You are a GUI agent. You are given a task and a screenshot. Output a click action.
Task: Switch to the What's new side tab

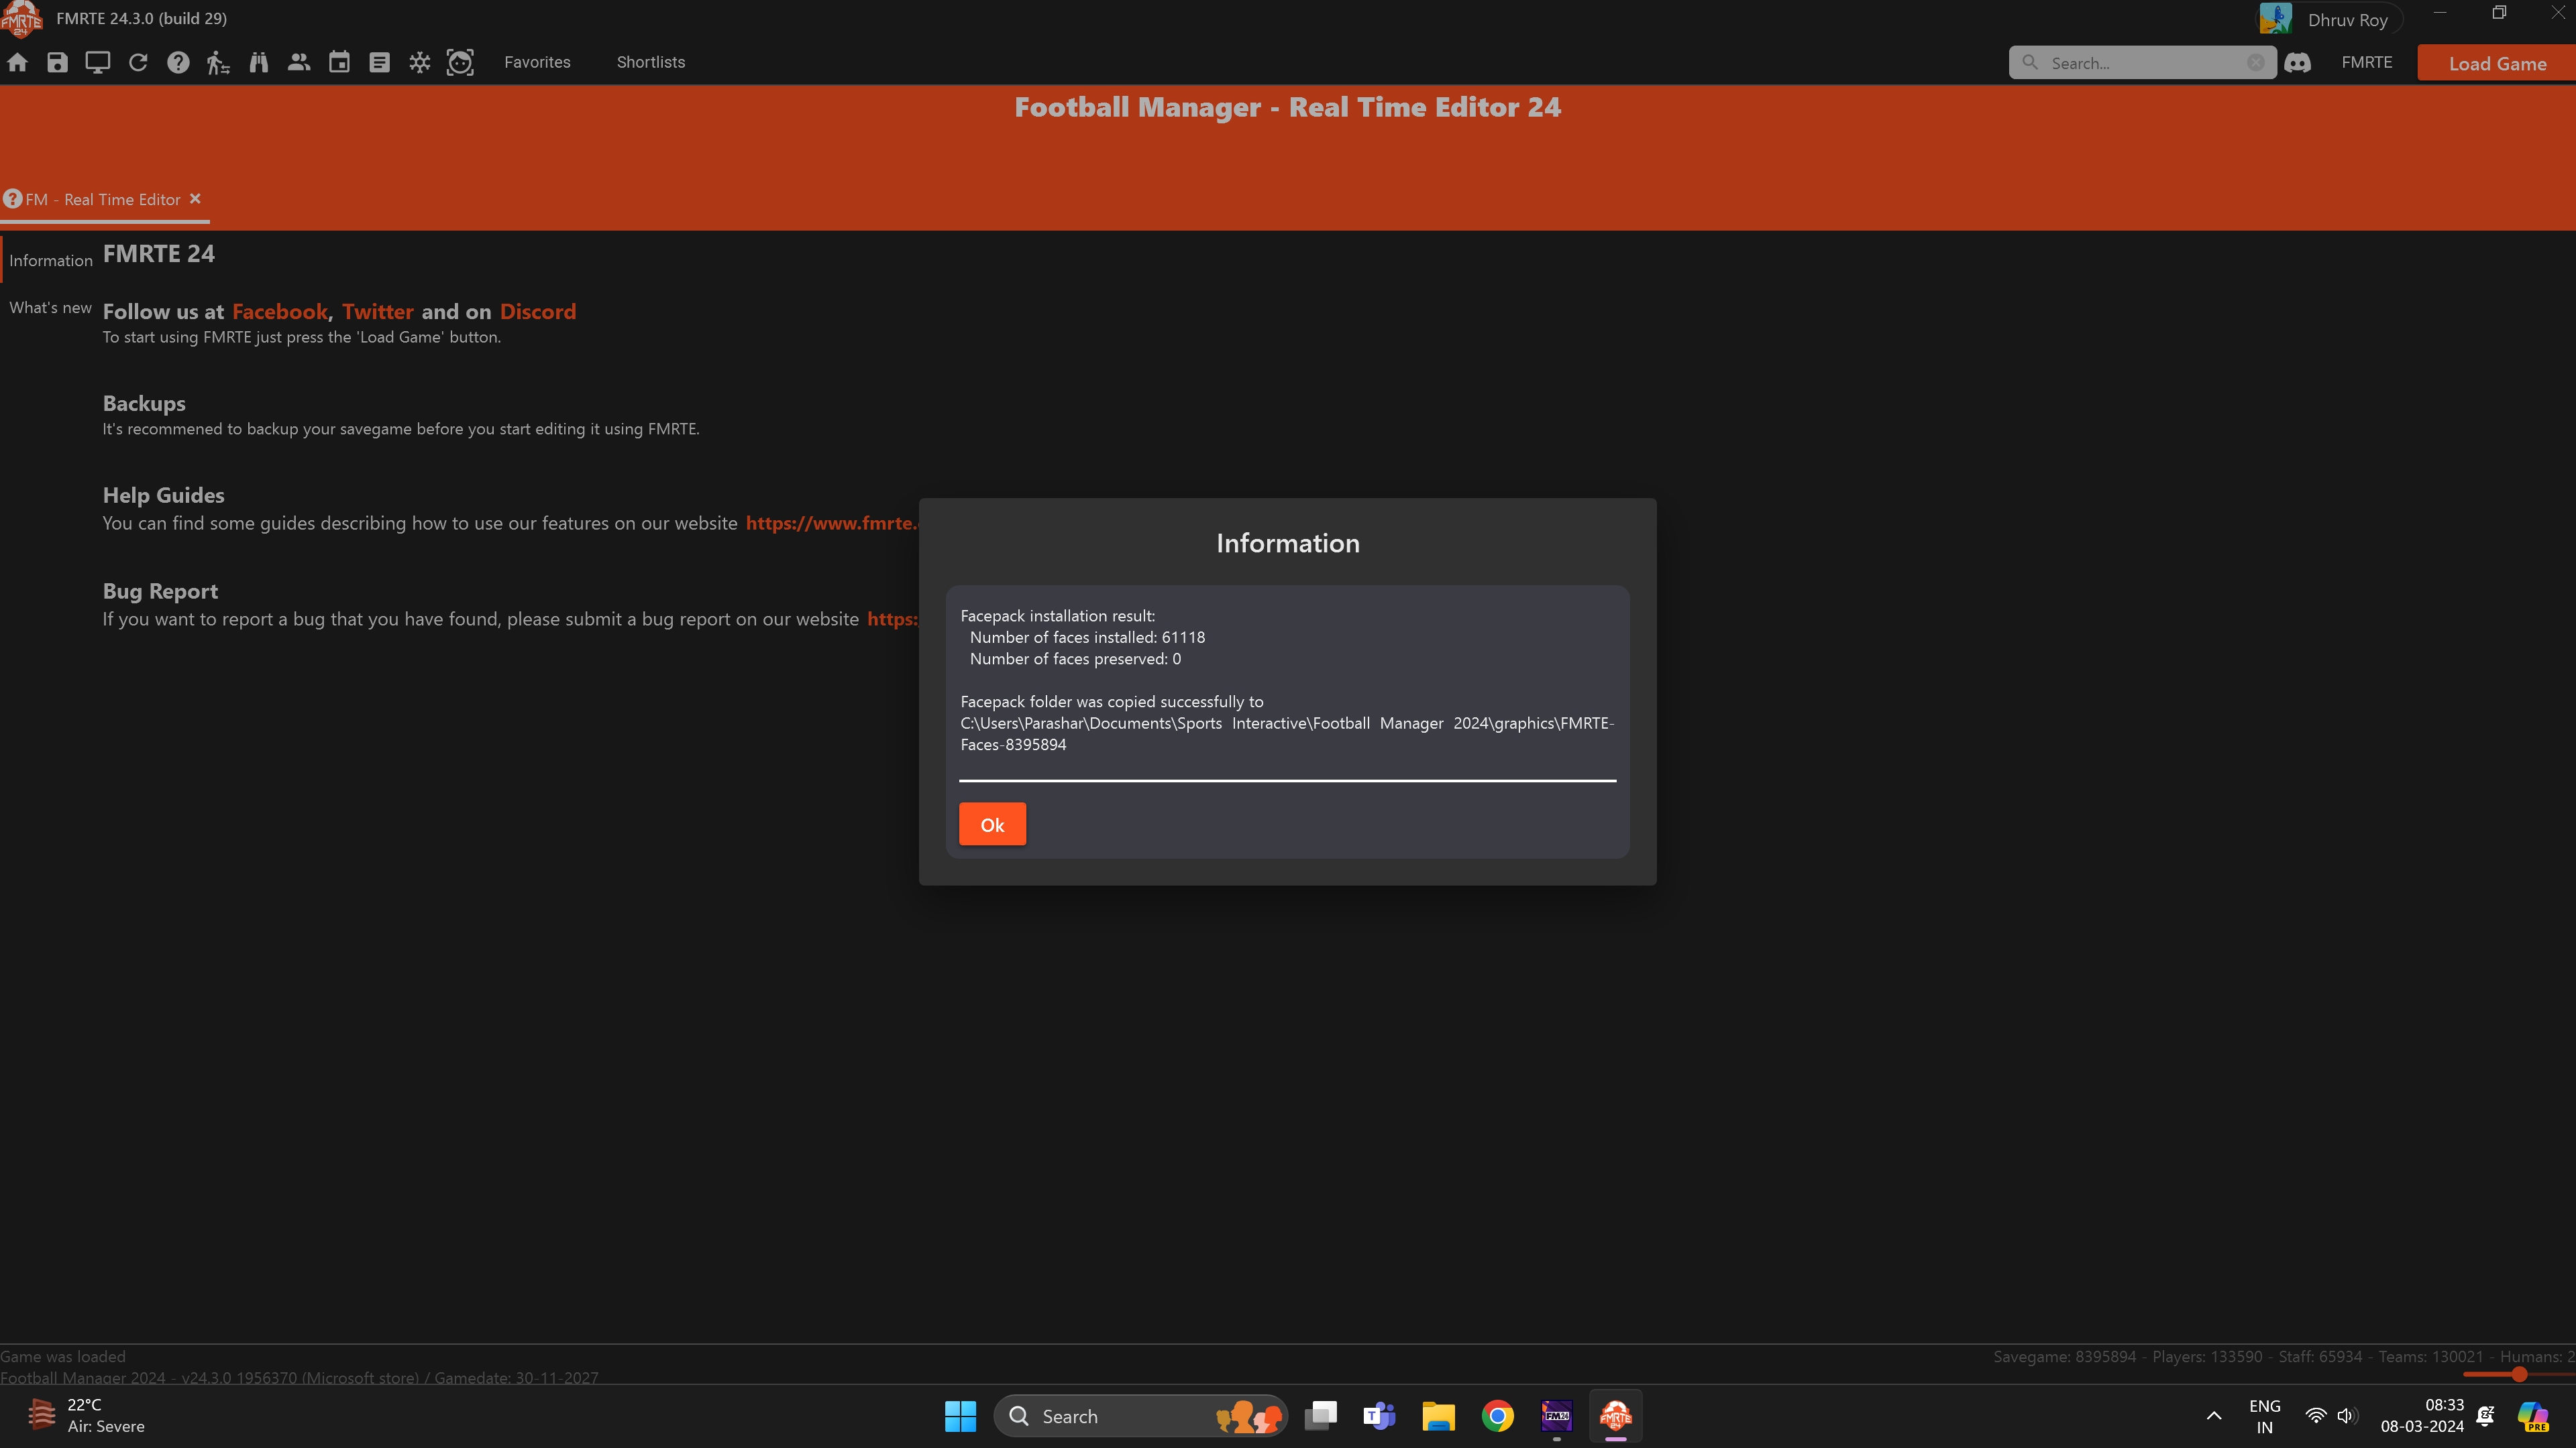[50, 308]
